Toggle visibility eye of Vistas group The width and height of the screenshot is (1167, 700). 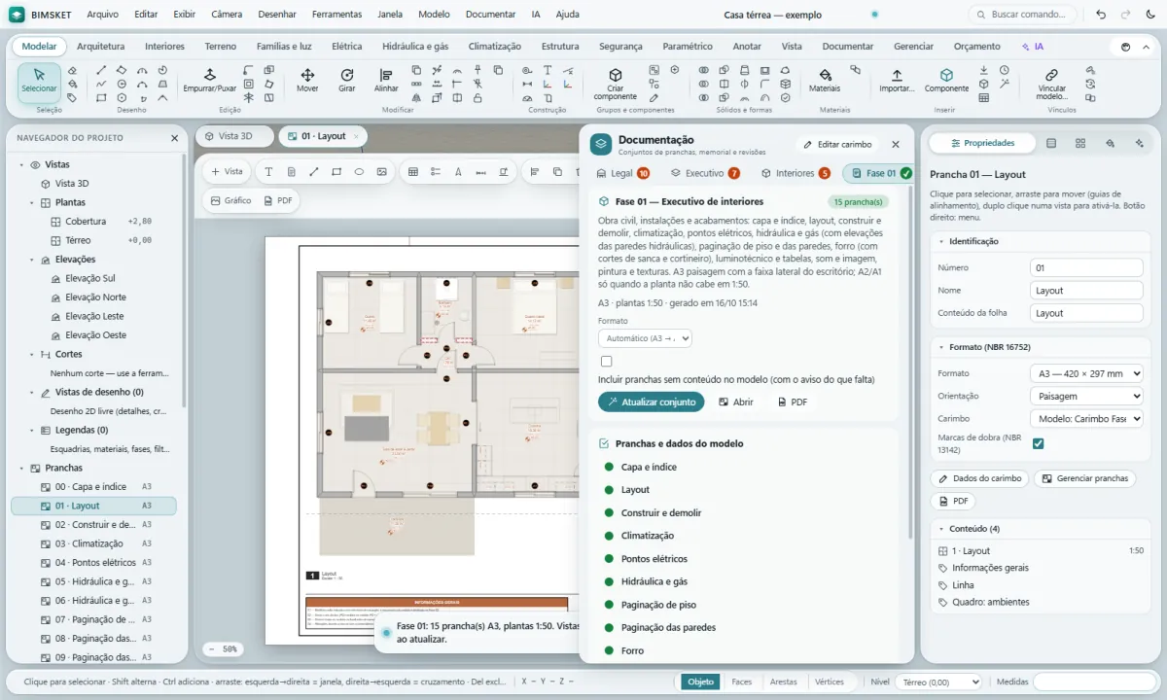click(x=35, y=165)
